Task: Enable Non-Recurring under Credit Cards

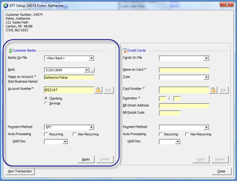Action: [187, 134]
